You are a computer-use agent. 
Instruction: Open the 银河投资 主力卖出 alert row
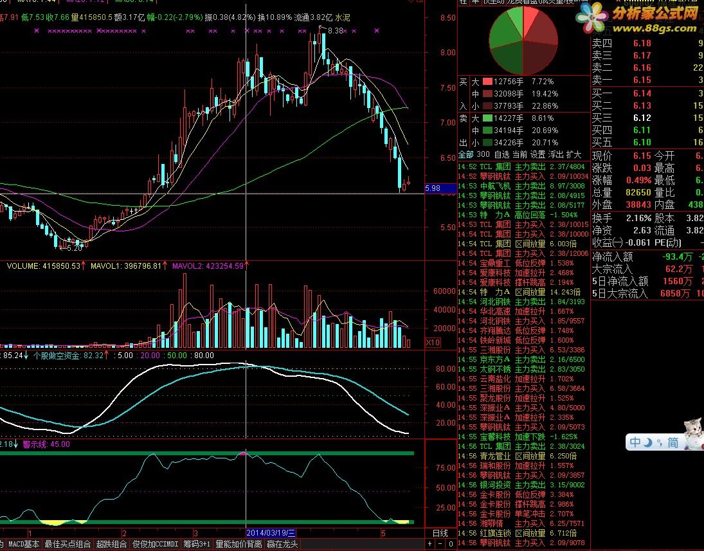pos(523,485)
